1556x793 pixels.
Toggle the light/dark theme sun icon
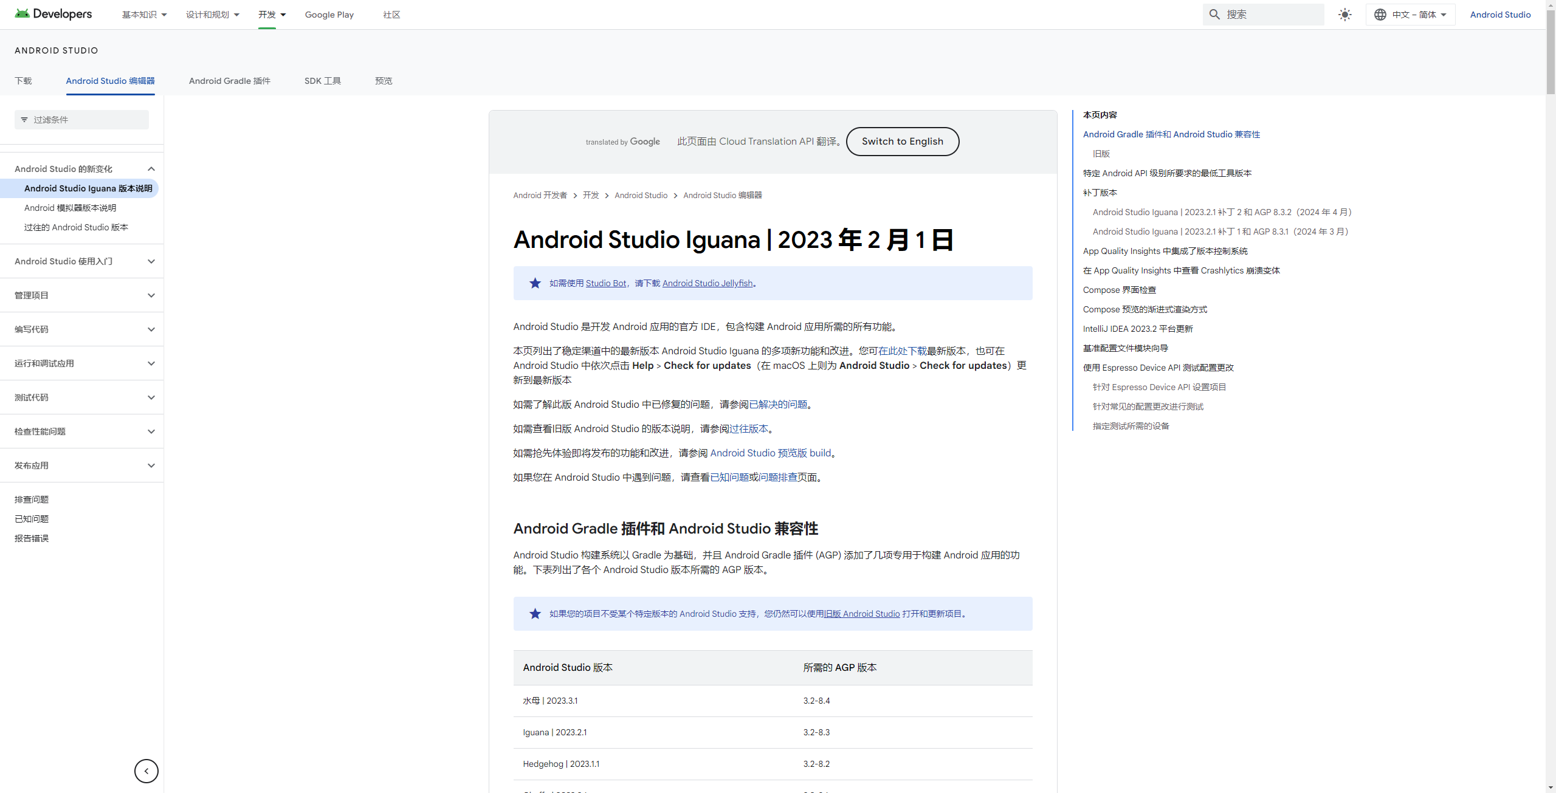[1345, 15]
